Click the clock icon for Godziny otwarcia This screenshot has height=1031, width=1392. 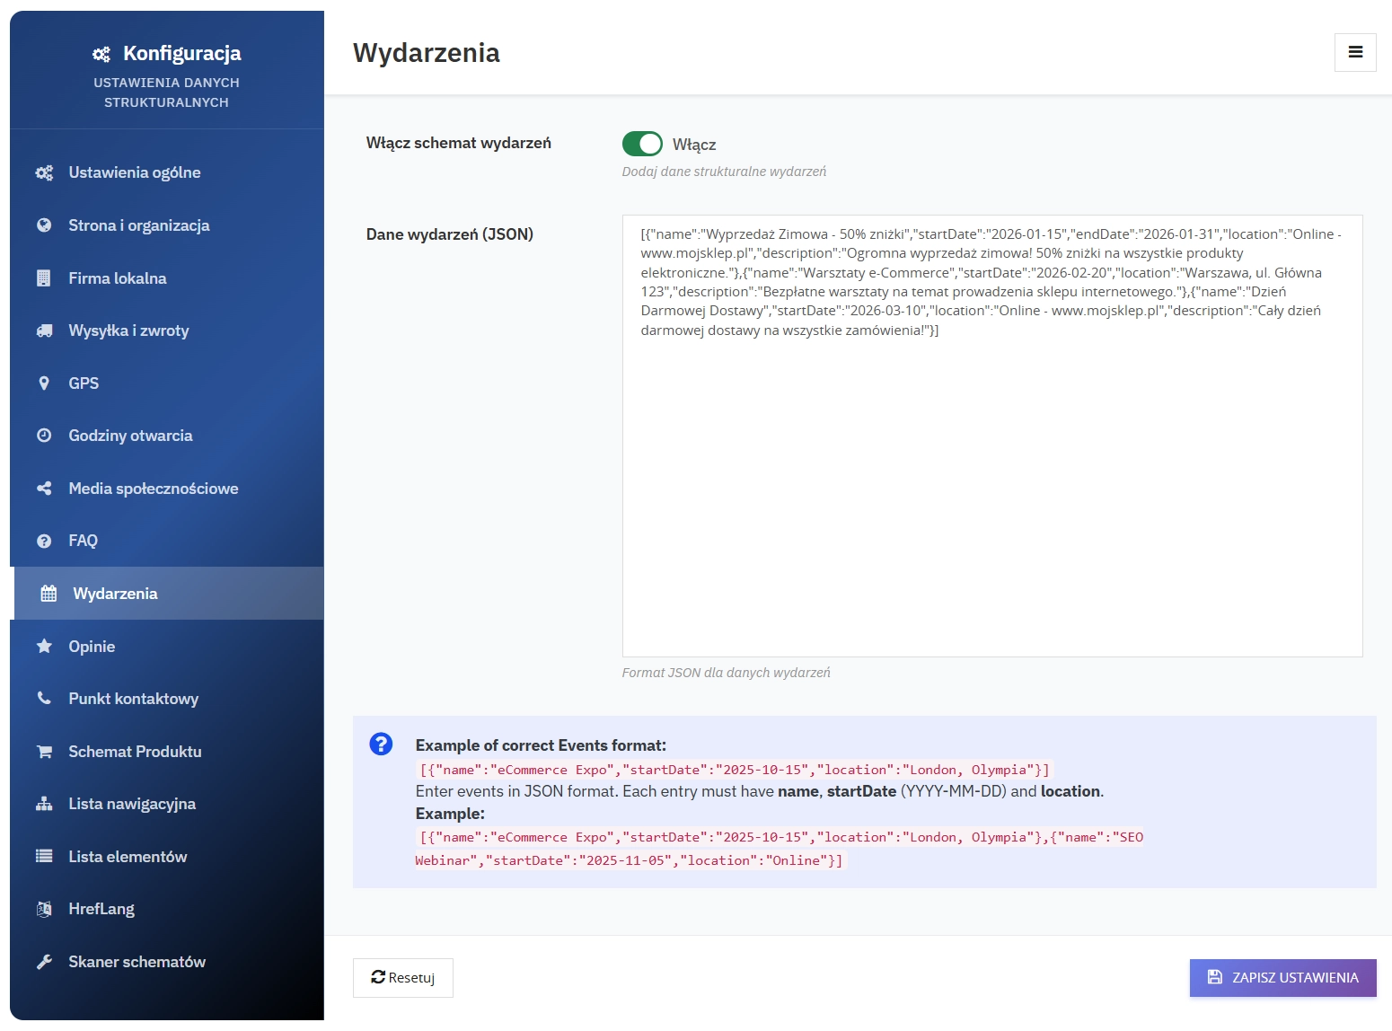44,436
